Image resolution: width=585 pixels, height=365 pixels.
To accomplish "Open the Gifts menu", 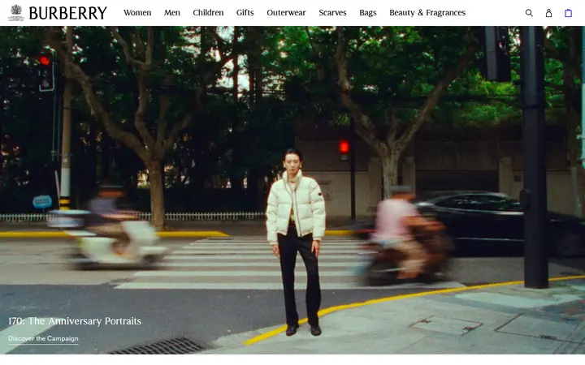I will 245,13.
